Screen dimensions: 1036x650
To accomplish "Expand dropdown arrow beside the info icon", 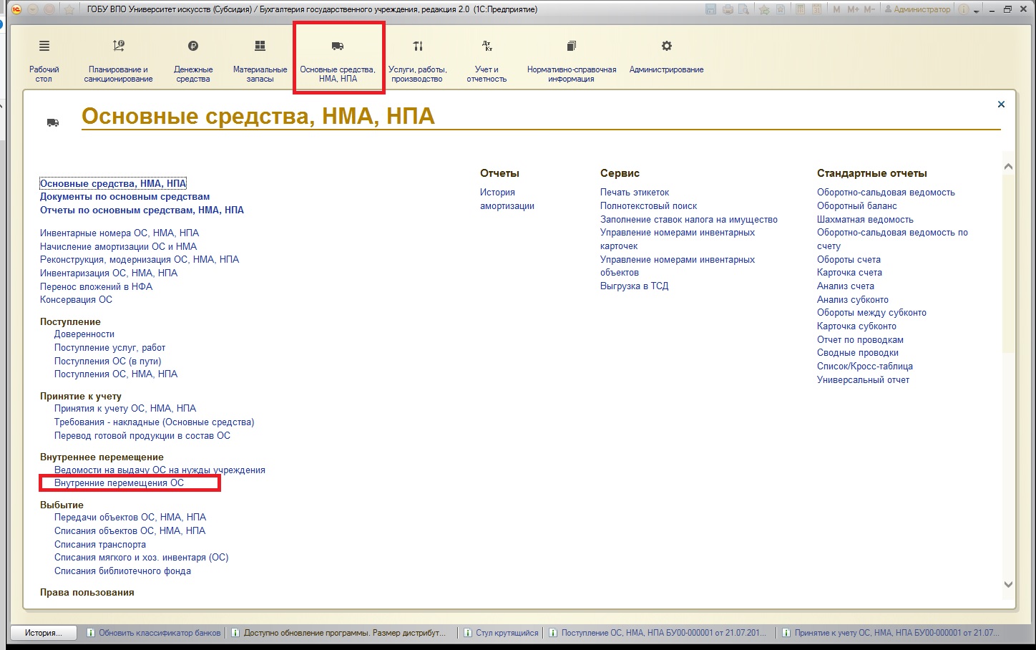I will point(977,10).
